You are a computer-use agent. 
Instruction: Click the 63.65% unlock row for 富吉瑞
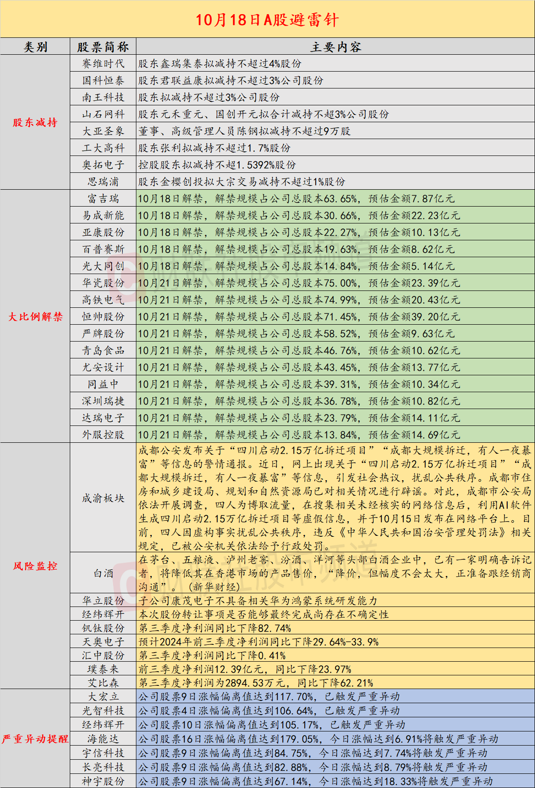(336, 199)
